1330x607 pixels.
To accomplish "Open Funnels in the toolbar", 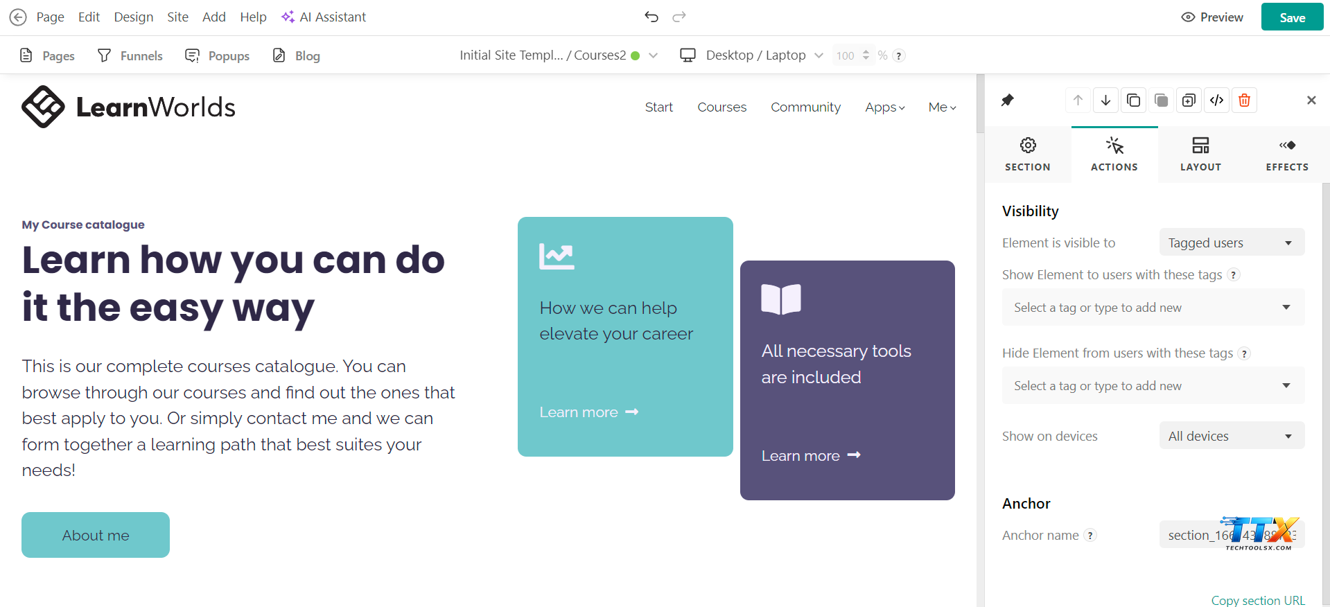I will pos(130,55).
